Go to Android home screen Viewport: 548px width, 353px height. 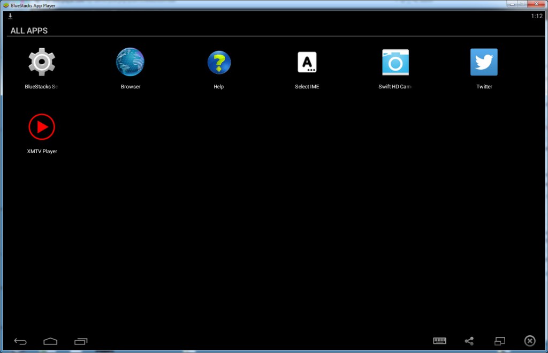tap(50, 341)
